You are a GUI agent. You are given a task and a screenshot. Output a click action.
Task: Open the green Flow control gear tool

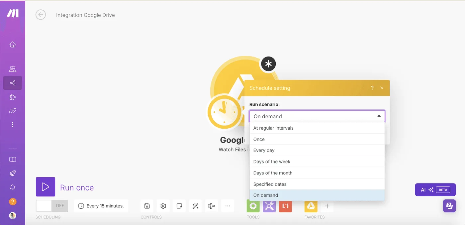[x=253, y=206]
